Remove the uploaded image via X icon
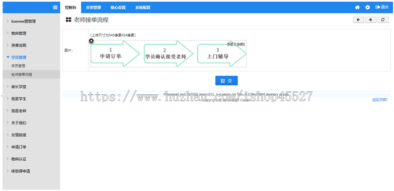Viewport: 394px width, 191px height. pyautogui.click(x=91, y=40)
